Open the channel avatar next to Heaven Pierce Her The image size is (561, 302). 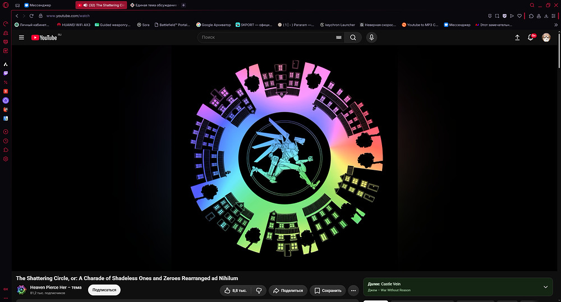[21, 290]
